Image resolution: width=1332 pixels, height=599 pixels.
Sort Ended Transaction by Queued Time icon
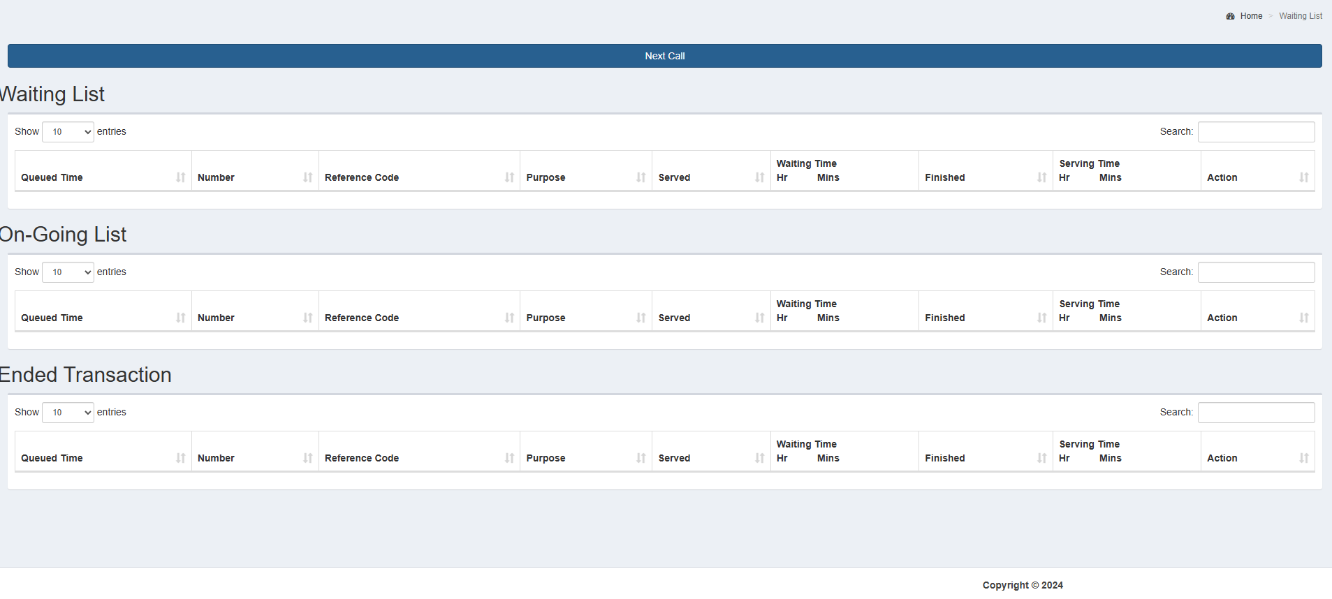[x=181, y=458]
